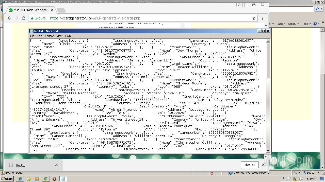Select Notepad taskbar button
This screenshot has height=182, width=325.
click(x=63, y=178)
